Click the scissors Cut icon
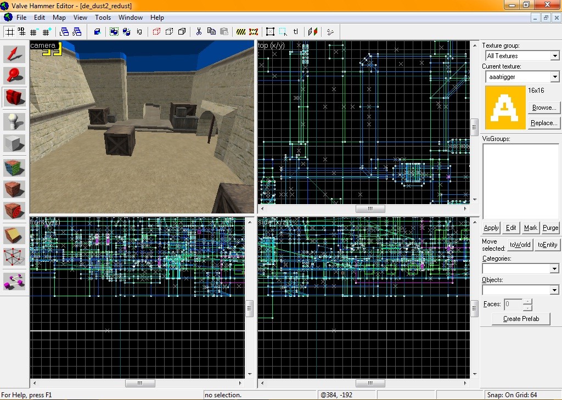This screenshot has width=562, height=400. 199,32
